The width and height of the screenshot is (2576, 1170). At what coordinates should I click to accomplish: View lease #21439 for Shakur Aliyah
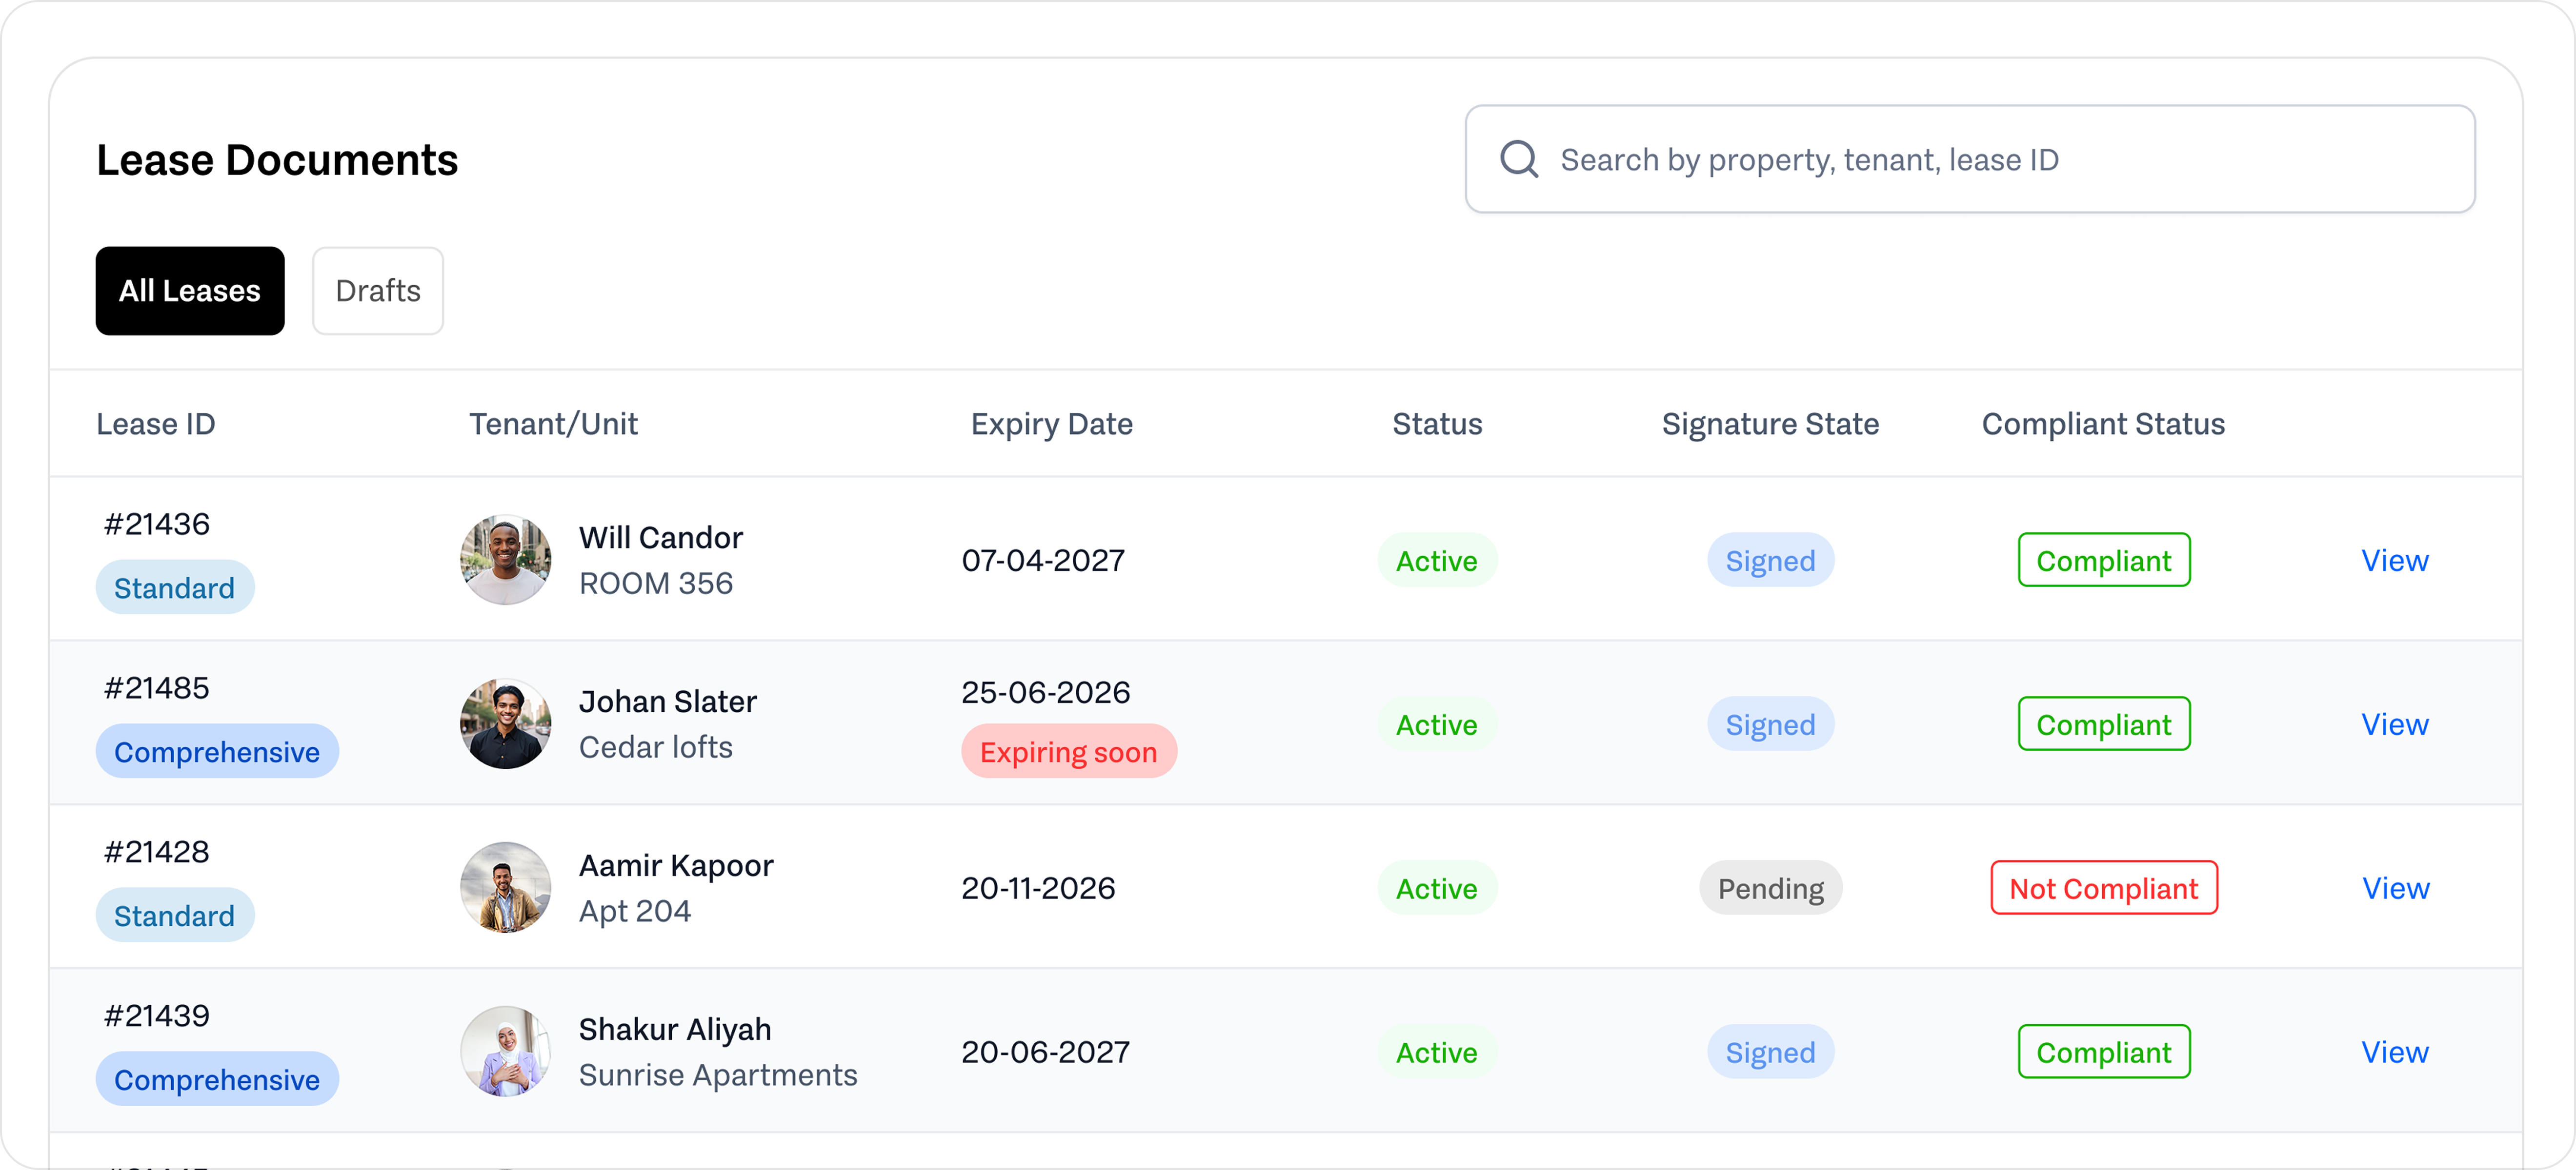tap(2394, 1052)
